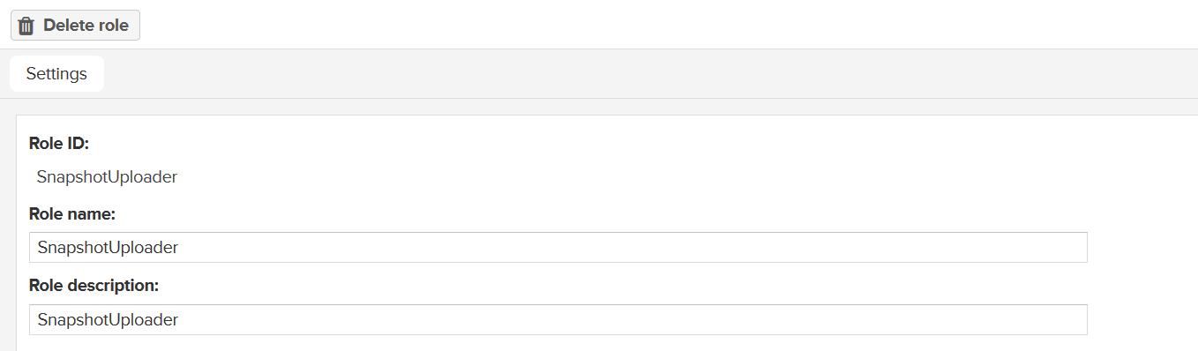Viewport: 1198px width, 351px height.
Task: Click the Role ID label
Action: click(x=59, y=143)
